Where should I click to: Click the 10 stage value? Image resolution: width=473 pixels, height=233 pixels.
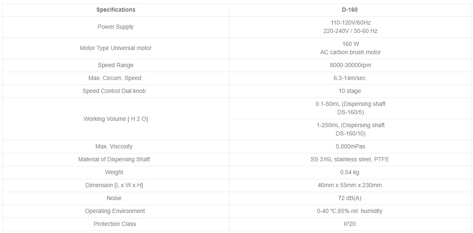350,91
